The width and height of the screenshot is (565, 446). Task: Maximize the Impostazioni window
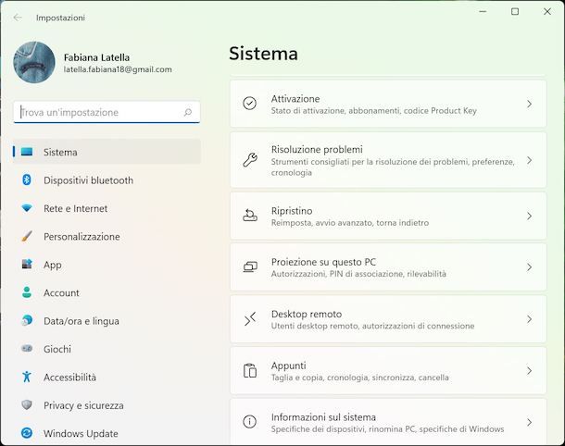pyautogui.click(x=515, y=11)
